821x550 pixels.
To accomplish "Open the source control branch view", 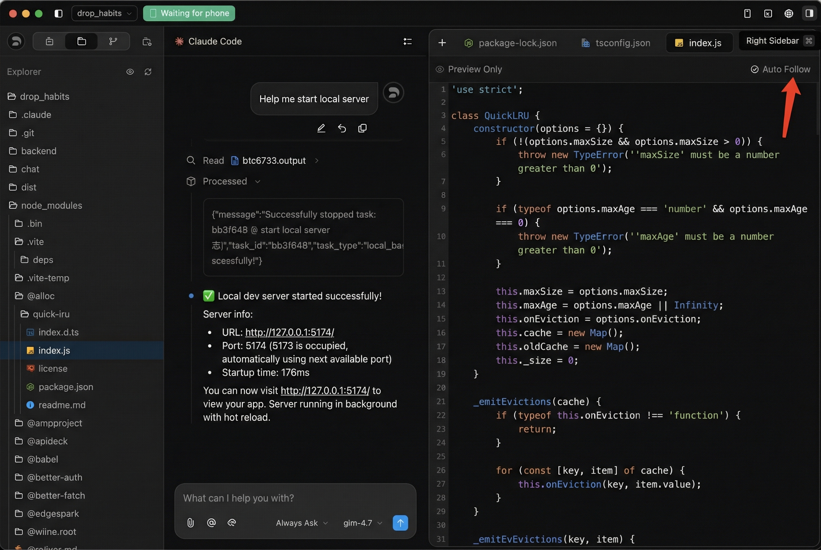I will [x=113, y=42].
